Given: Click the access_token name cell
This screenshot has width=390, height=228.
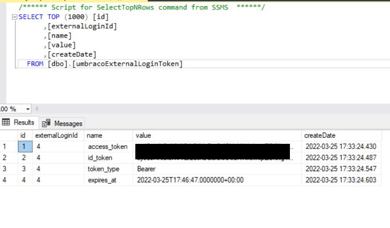Looking at the screenshot, I should tap(108, 147).
